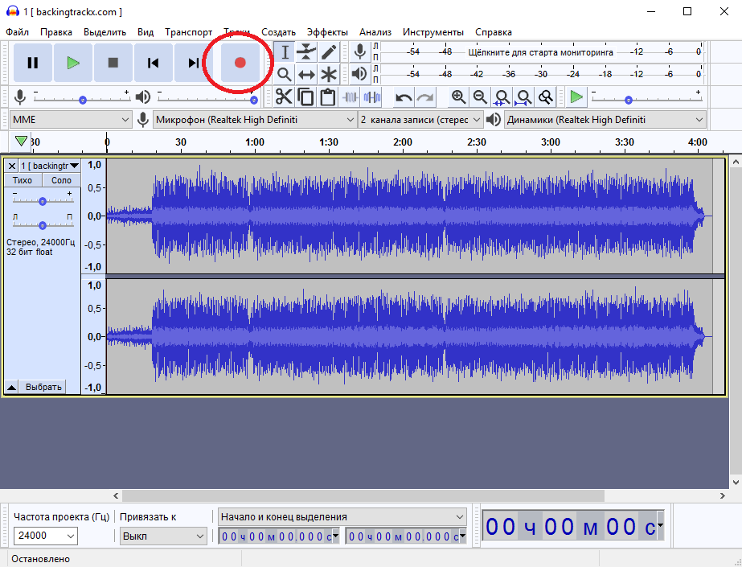Undo the last action

tap(404, 97)
